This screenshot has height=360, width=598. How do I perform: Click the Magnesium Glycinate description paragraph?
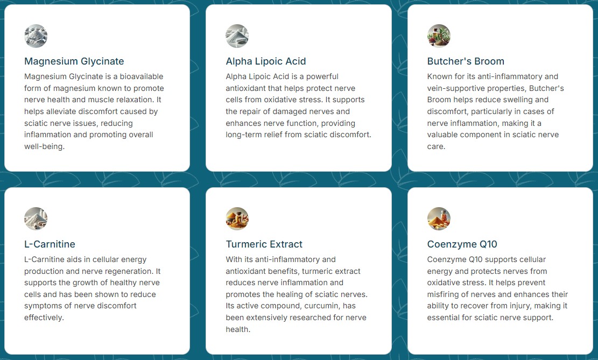94,111
